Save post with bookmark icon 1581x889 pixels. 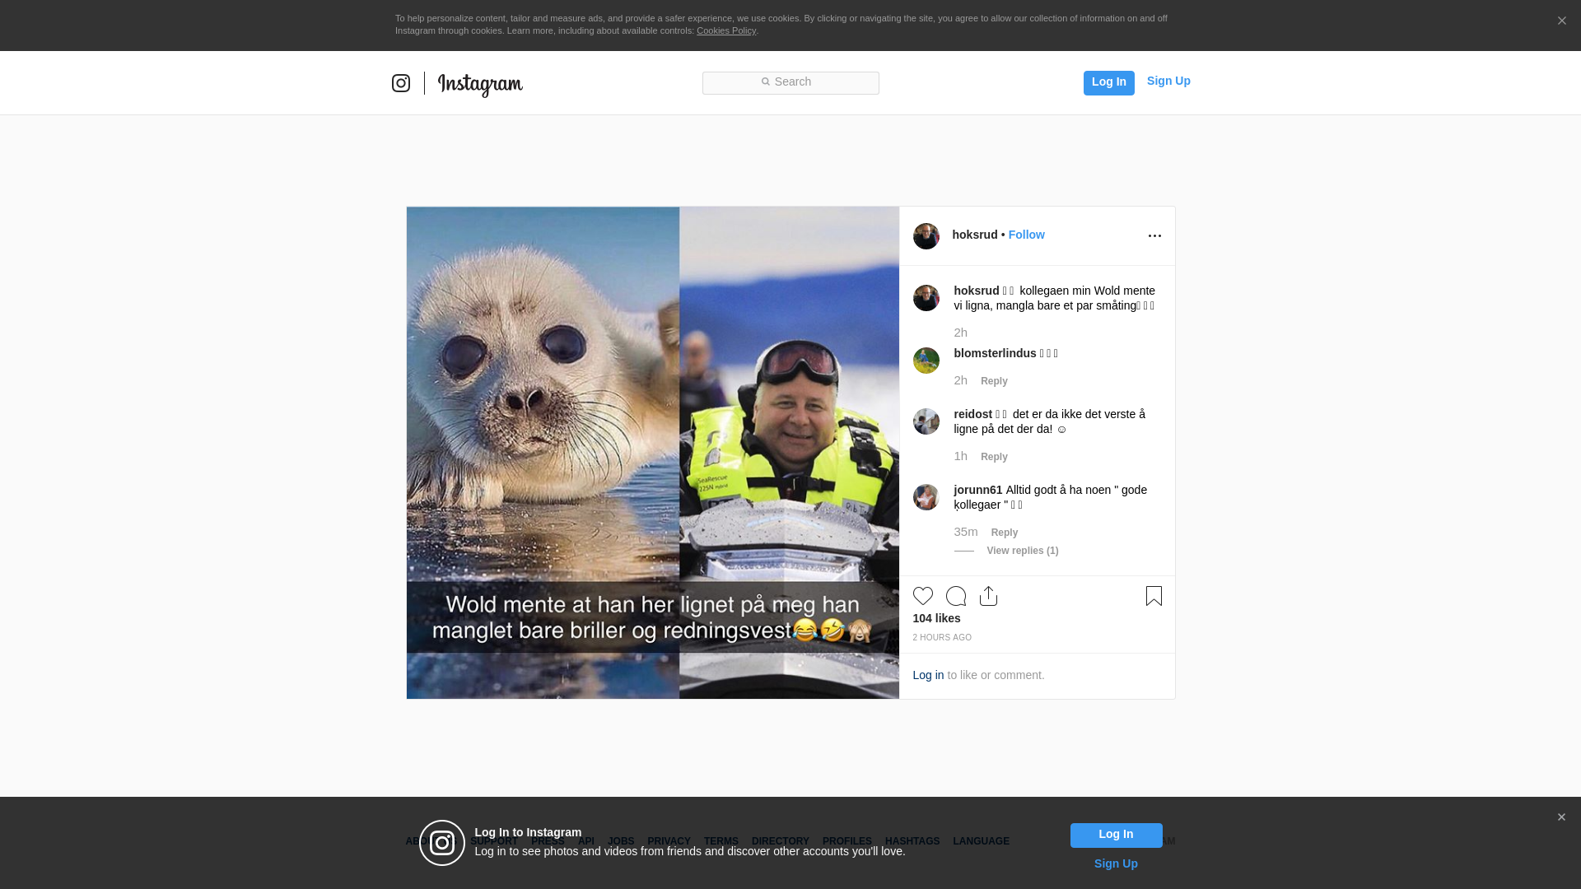click(1154, 596)
